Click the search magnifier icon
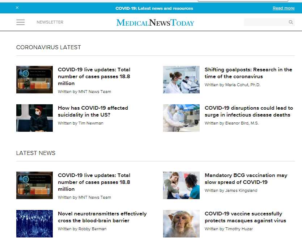 tap(291, 22)
